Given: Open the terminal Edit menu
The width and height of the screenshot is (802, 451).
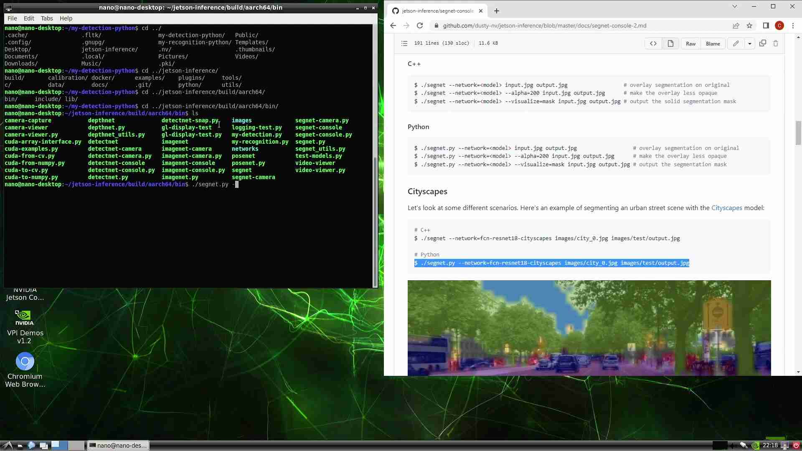Looking at the screenshot, I should coord(29,18).
